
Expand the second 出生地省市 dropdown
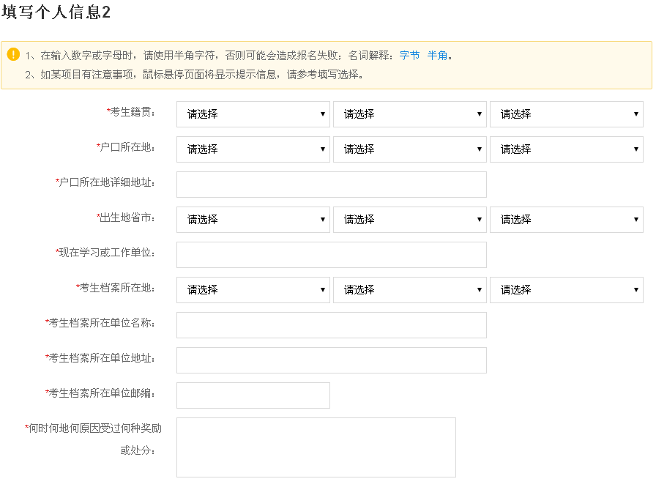(x=409, y=220)
